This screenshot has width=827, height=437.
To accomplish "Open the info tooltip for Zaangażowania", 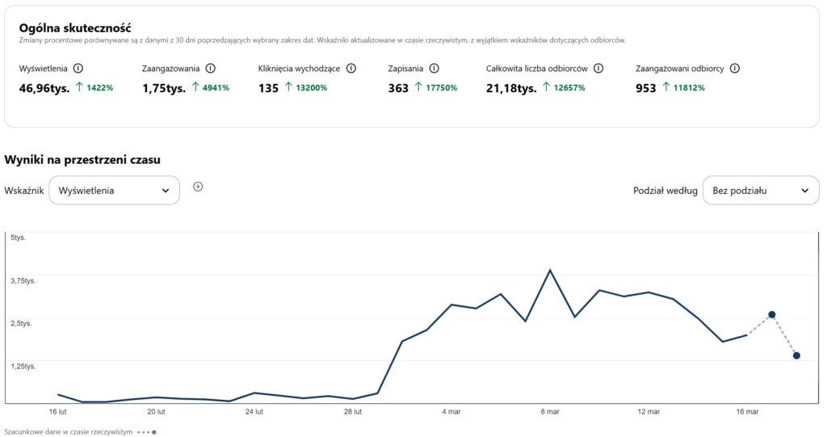I will coord(211,69).
